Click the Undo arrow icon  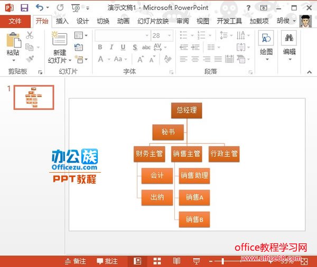click(x=40, y=8)
